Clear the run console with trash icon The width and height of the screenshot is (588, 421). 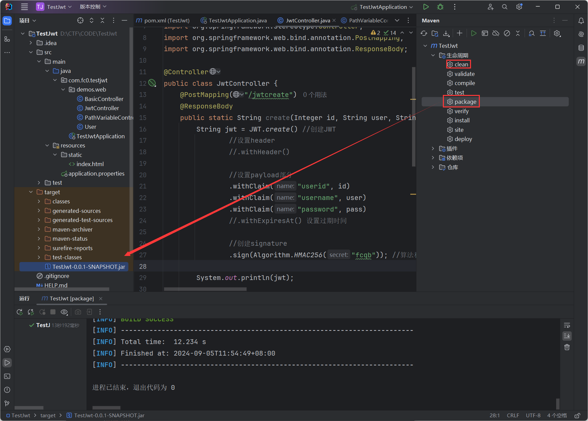567,347
